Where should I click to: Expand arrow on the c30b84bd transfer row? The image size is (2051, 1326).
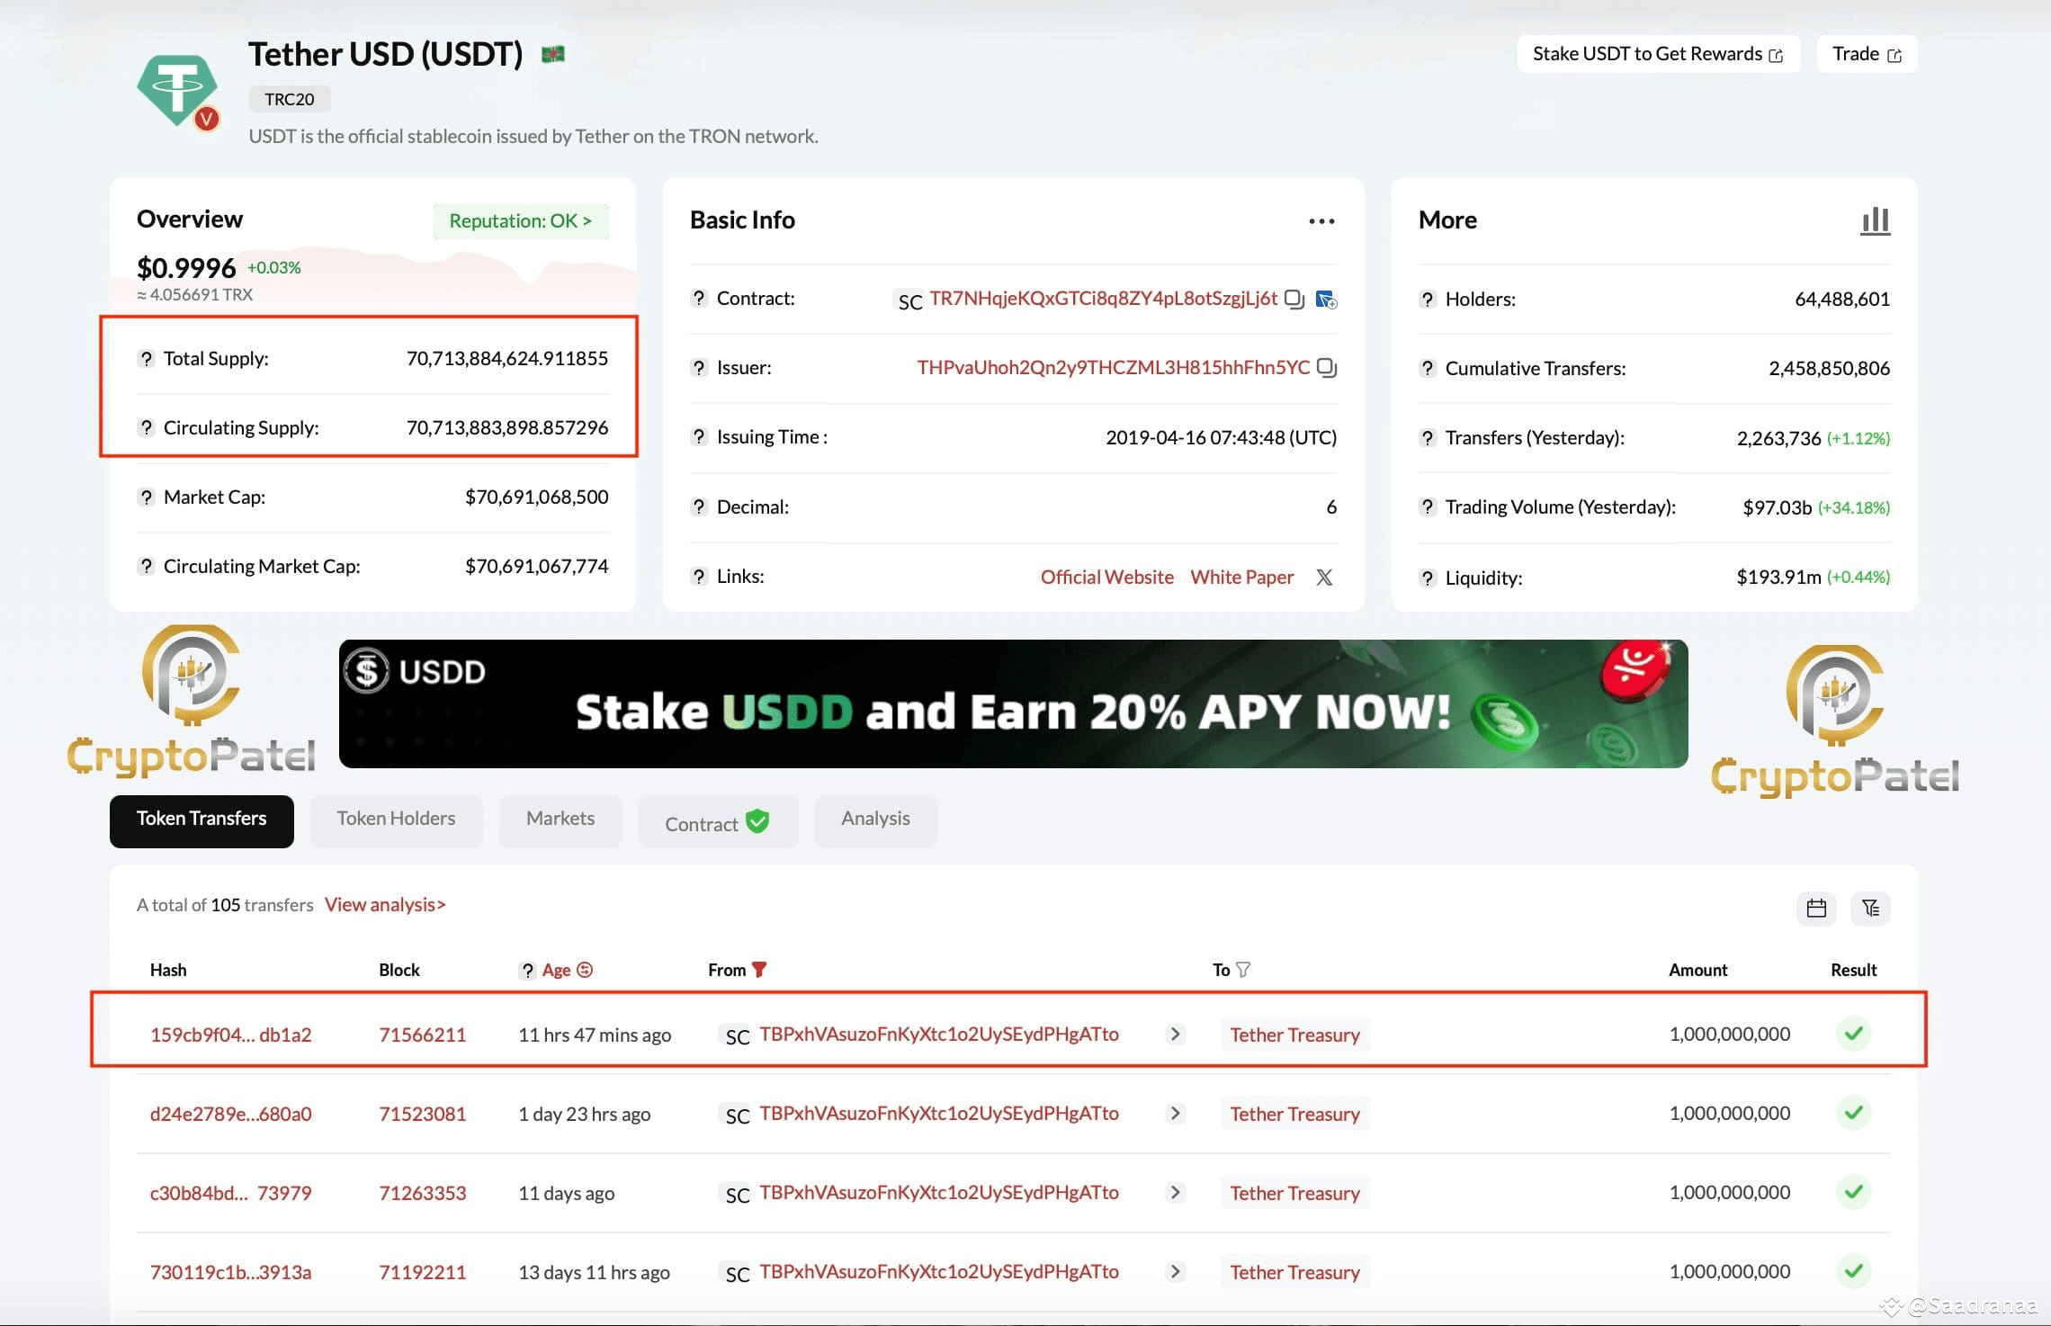click(1175, 1193)
